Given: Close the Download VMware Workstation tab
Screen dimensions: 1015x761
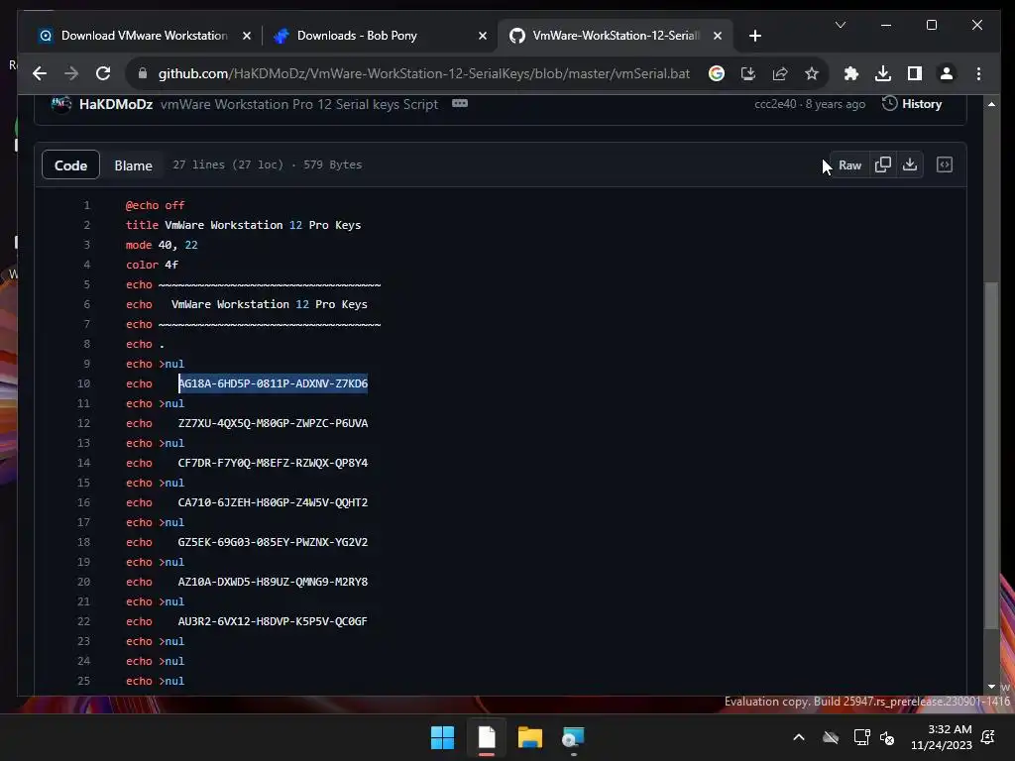Looking at the screenshot, I should (247, 36).
